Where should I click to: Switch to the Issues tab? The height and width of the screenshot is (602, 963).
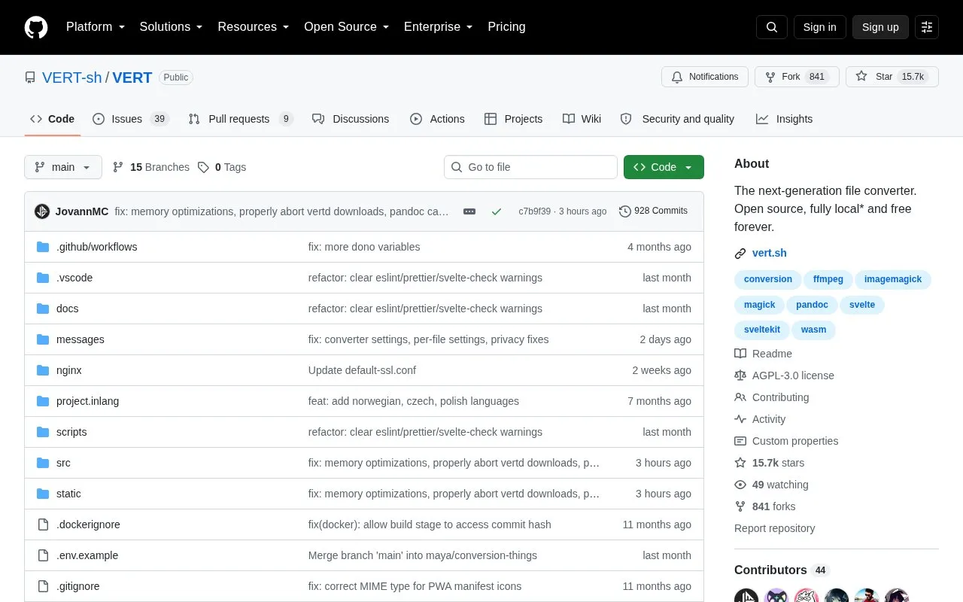(131, 119)
